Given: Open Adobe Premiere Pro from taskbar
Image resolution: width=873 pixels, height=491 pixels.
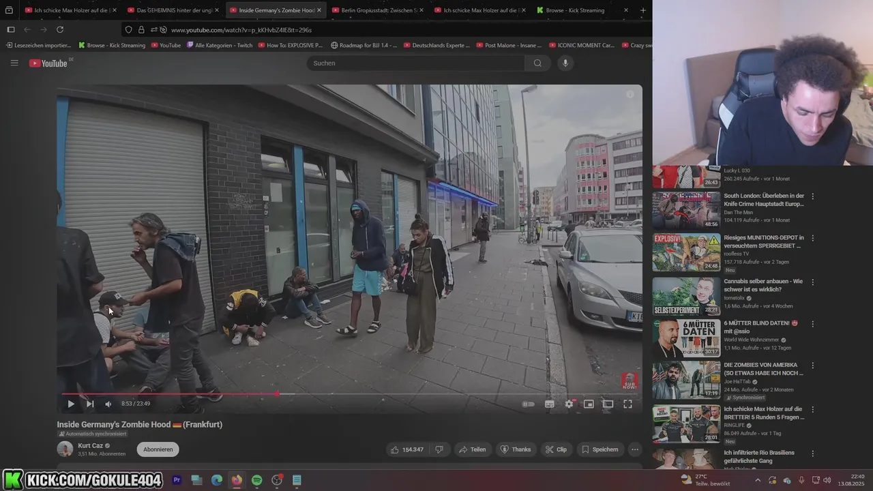Looking at the screenshot, I should [x=177, y=480].
